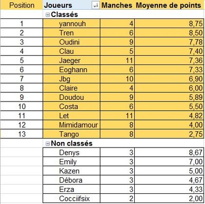Select Jaeger's Manches value 11

[x=117, y=60]
